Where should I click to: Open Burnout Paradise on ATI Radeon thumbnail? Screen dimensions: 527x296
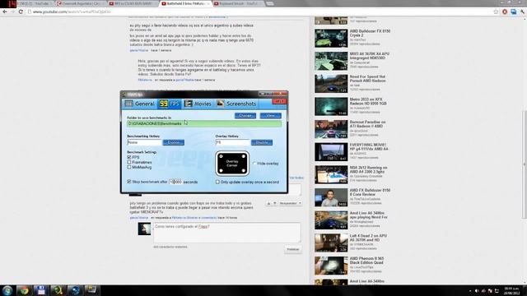coord(331,129)
